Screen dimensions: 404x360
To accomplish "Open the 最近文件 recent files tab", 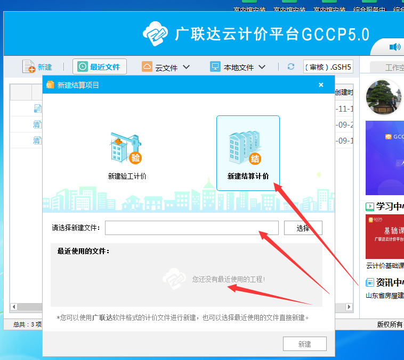I will click(100, 66).
